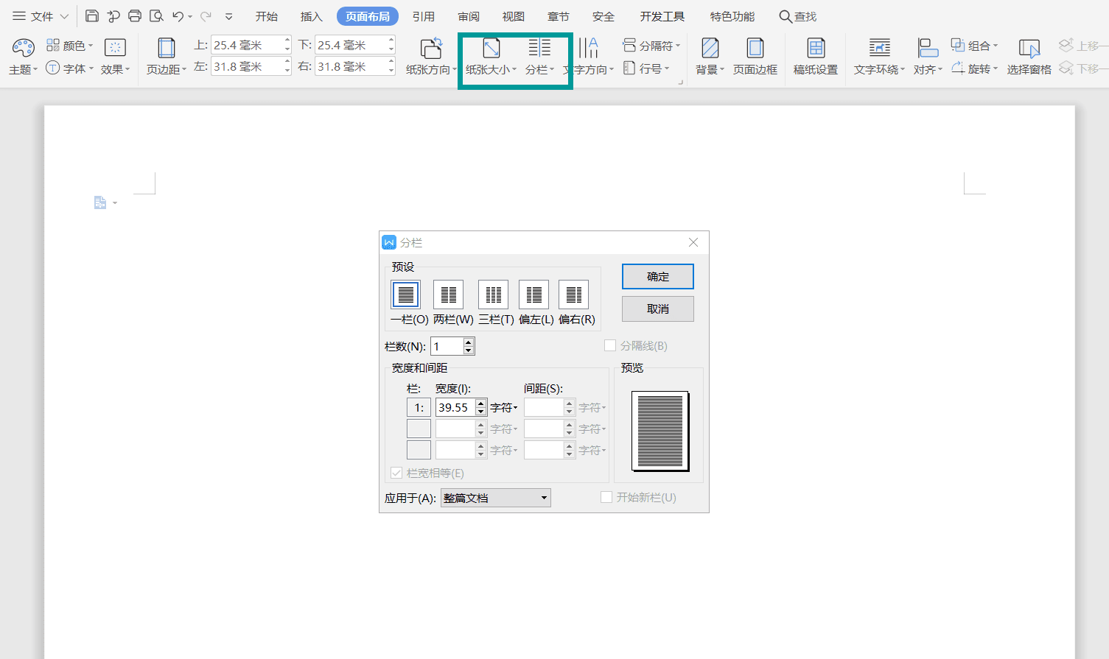Check the 开始新栏 start new column option
The height and width of the screenshot is (659, 1109).
pos(606,497)
